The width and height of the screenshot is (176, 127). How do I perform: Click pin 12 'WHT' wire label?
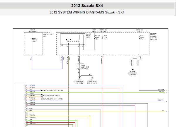(31, 109)
